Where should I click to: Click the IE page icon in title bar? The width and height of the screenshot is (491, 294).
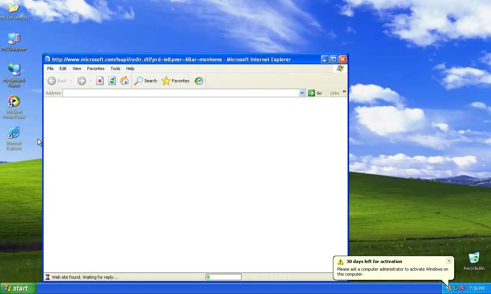pyautogui.click(x=47, y=59)
